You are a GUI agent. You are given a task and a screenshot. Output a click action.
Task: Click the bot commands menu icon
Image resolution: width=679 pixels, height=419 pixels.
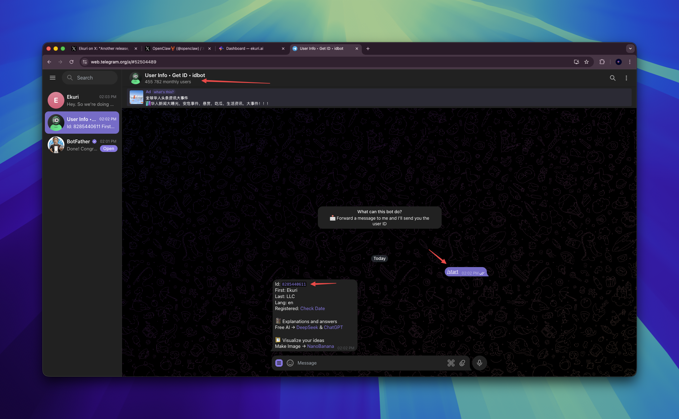point(279,363)
